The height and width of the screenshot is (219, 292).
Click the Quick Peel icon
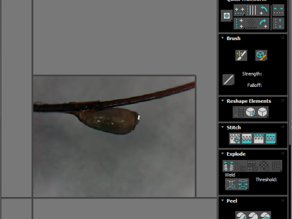[x=241, y=215]
